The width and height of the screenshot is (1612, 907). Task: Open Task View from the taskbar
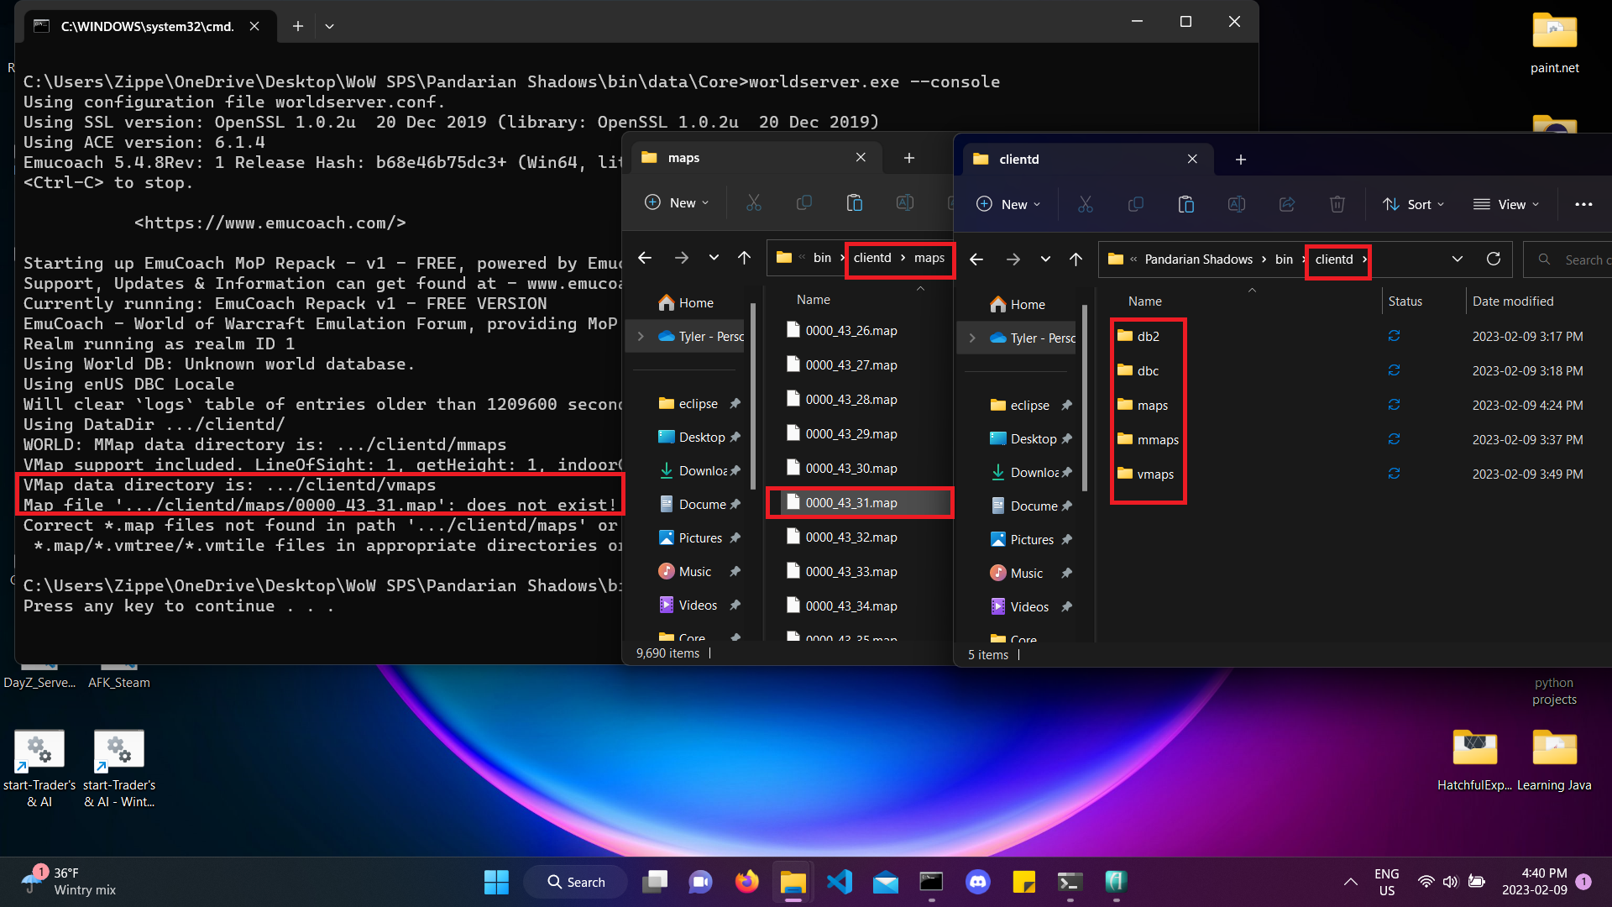pyautogui.click(x=654, y=882)
